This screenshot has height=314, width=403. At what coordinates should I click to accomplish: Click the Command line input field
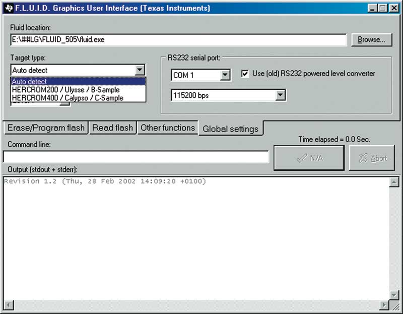point(136,157)
